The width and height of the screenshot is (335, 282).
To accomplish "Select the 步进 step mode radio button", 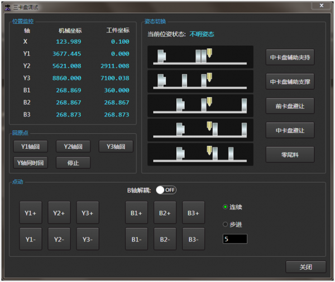I will [x=226, y=225].
